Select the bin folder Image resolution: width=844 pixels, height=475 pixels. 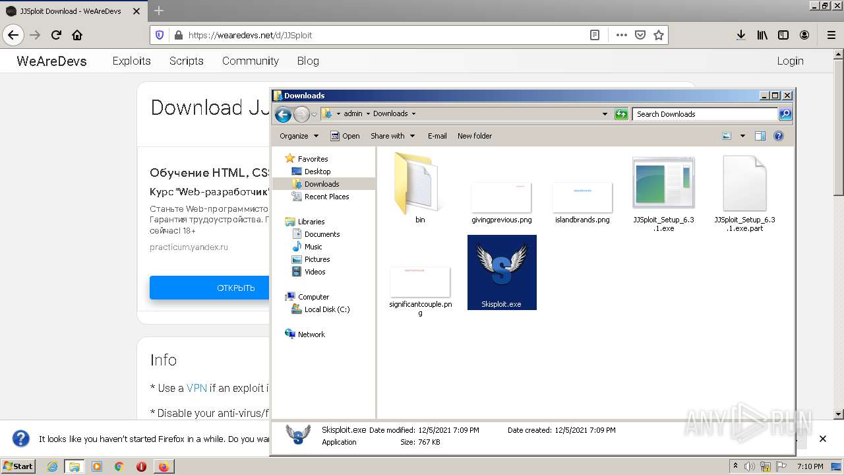point(420,188)
